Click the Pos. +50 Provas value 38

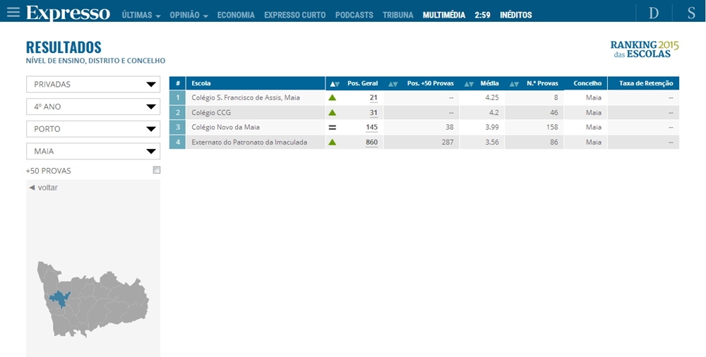(449, 128)
